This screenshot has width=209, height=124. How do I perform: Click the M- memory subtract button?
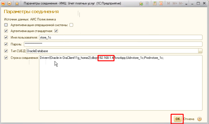[x=181, y=4]
